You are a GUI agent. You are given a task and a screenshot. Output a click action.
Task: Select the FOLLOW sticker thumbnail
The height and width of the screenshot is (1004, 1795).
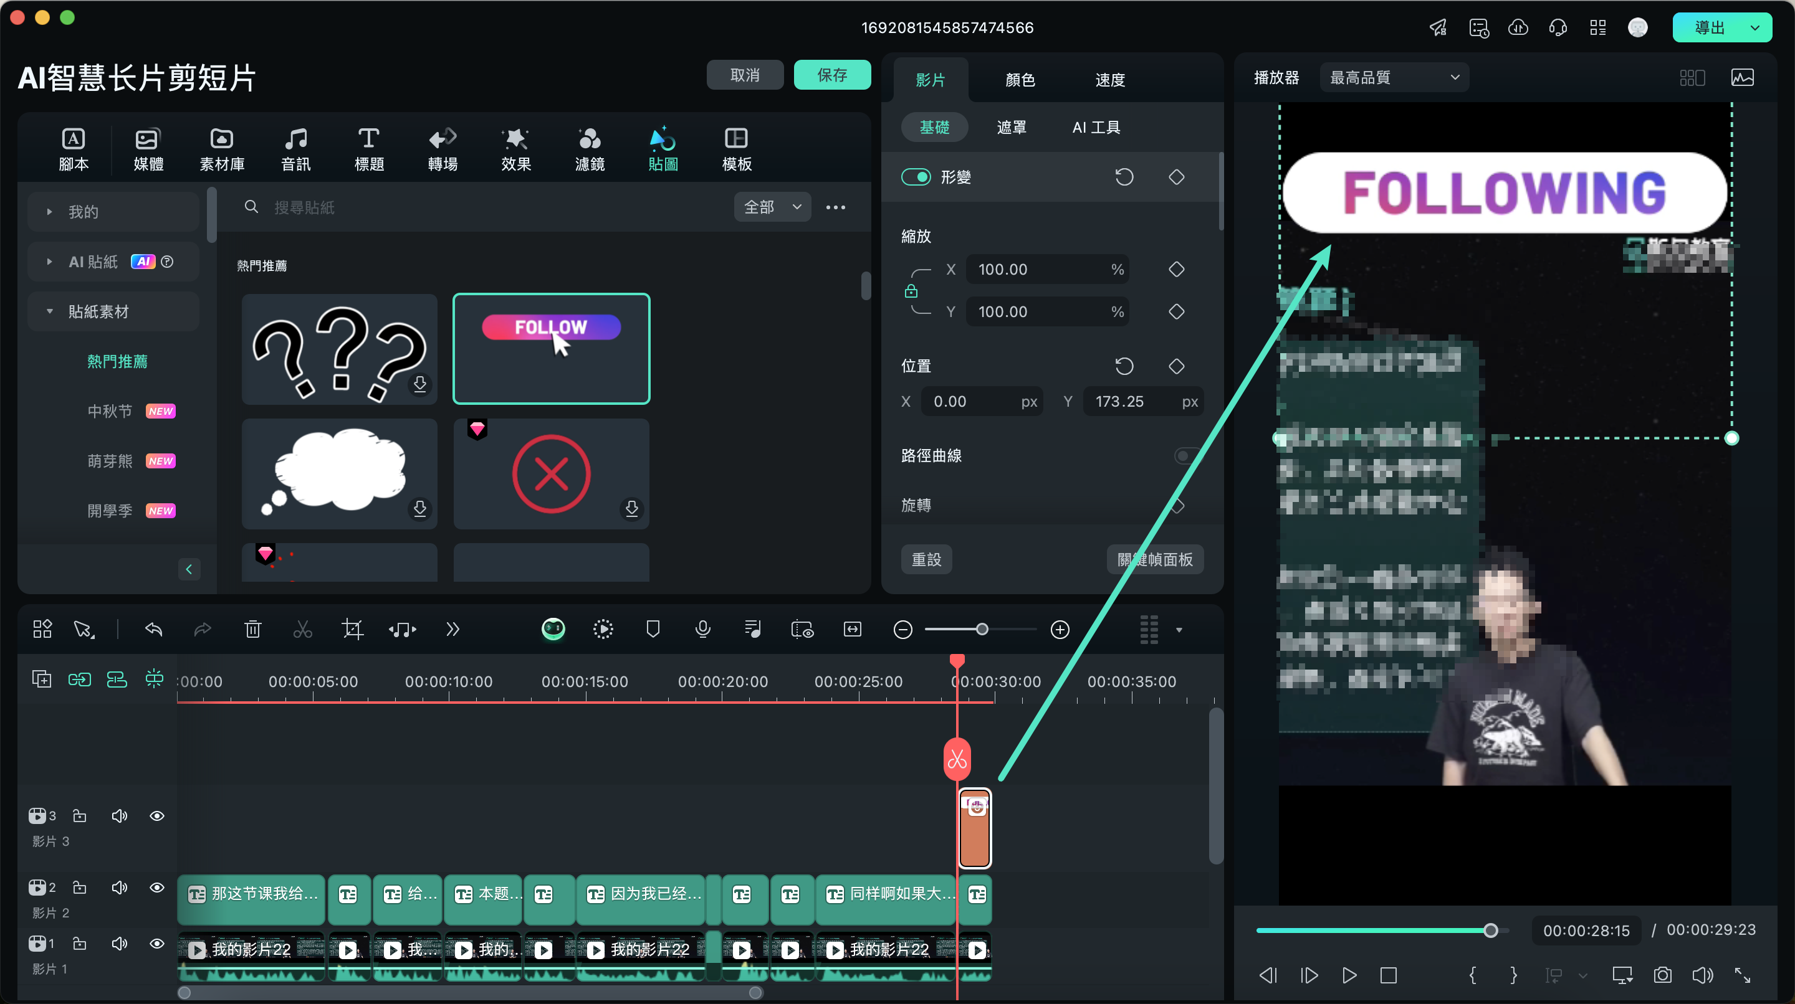tap(551, 349)
